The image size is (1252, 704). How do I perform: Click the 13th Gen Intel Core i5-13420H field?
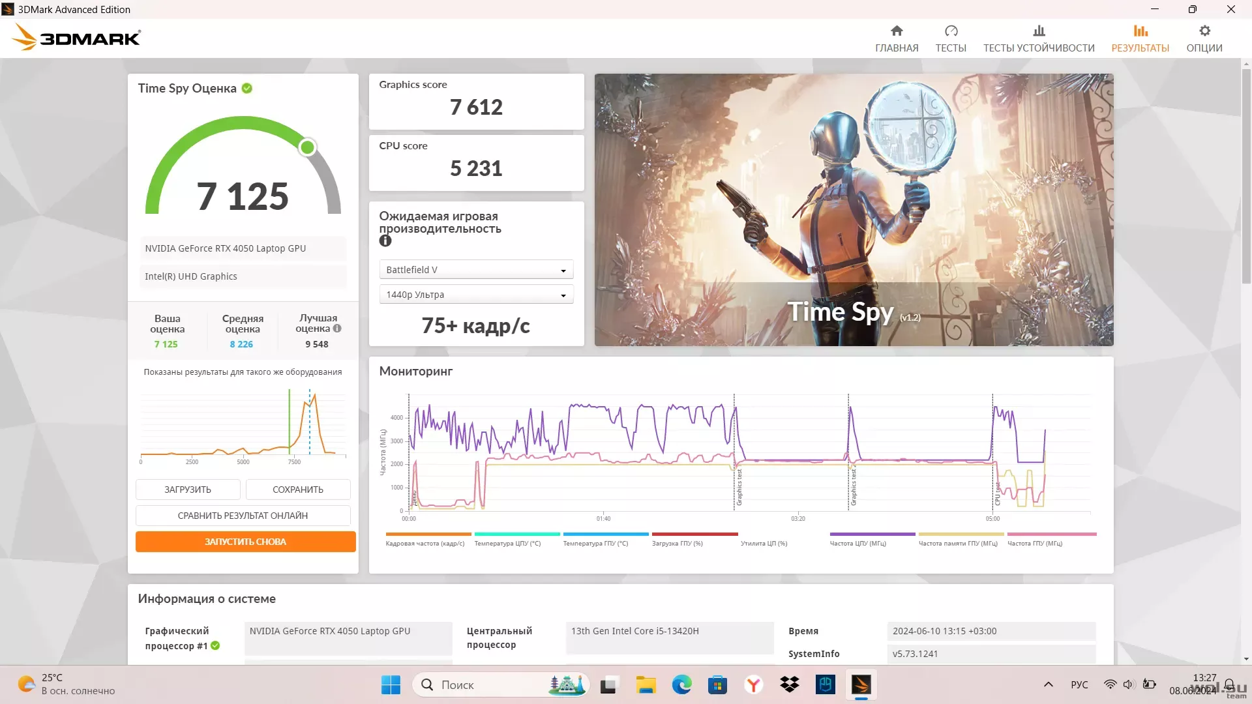click(670, 637)
